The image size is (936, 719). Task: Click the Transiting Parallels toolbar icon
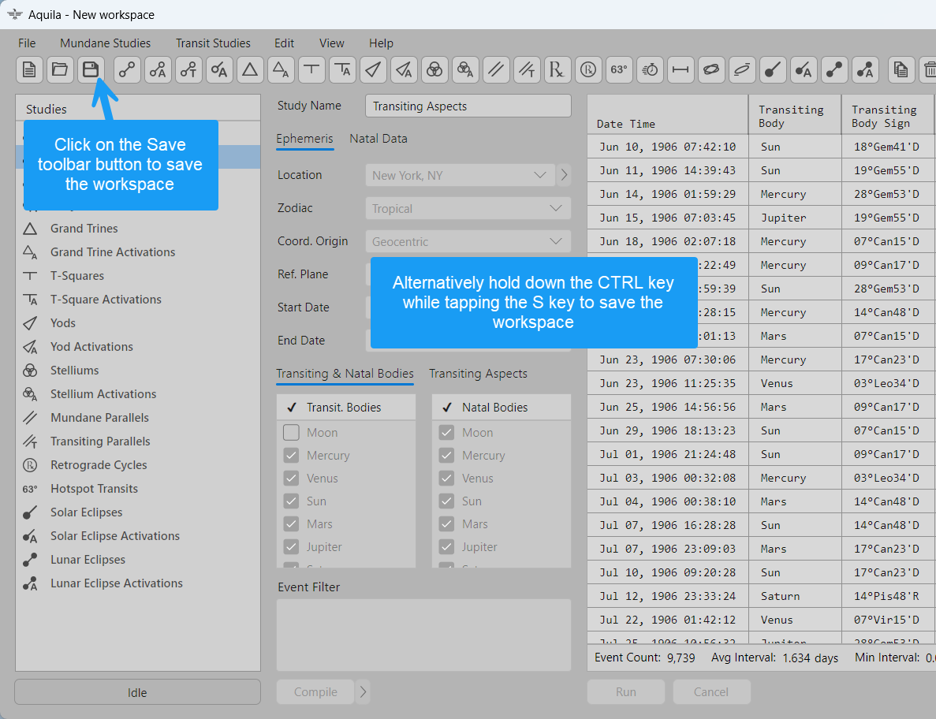tap(527, 70)
